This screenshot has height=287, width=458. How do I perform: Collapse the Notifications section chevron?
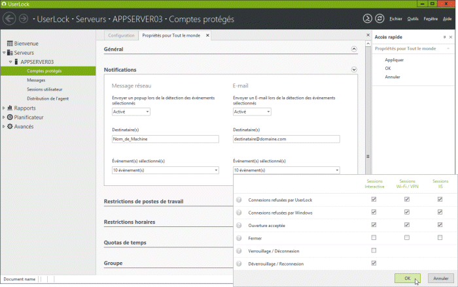tap(354, 70)
